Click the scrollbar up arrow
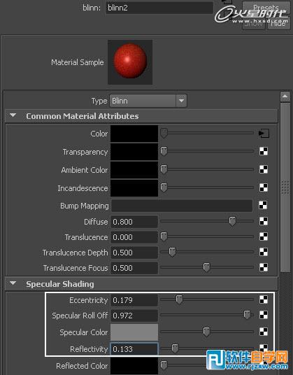 pos(285,97)
